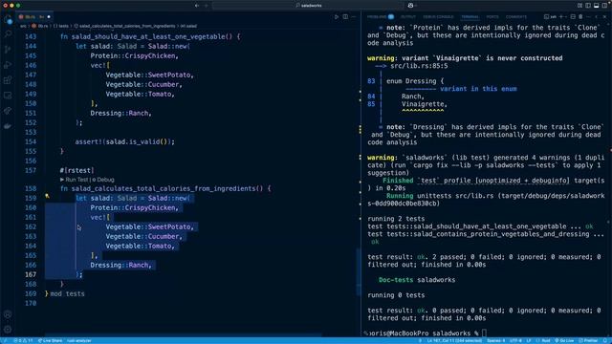The image size is (612, 344).
Task: Open Run and Debug view in activity bar
Action: [8, 65]
